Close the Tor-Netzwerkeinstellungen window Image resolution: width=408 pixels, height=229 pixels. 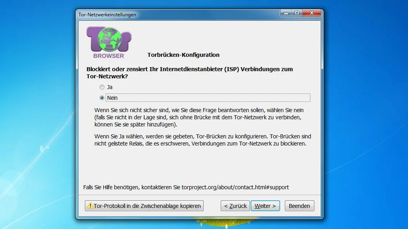coord(312,13)
